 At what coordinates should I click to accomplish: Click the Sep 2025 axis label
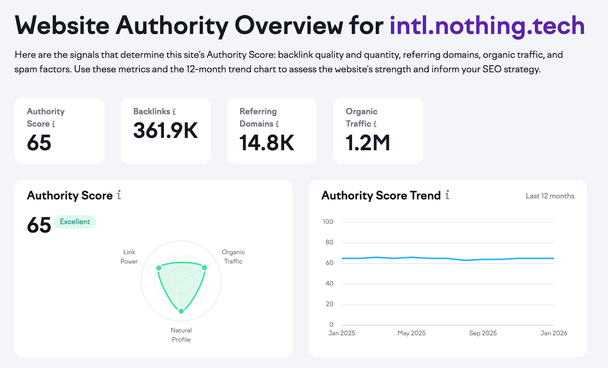pos(483,333)
